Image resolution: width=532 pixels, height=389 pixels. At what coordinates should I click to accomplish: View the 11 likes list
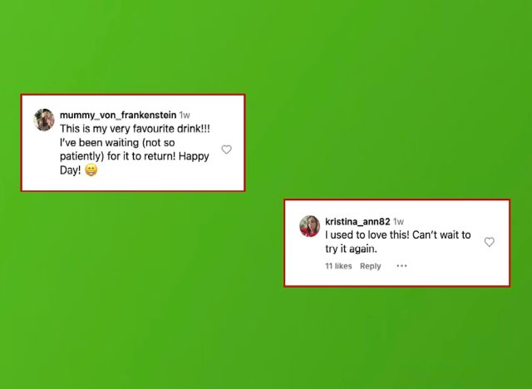(x=338, y=266)
